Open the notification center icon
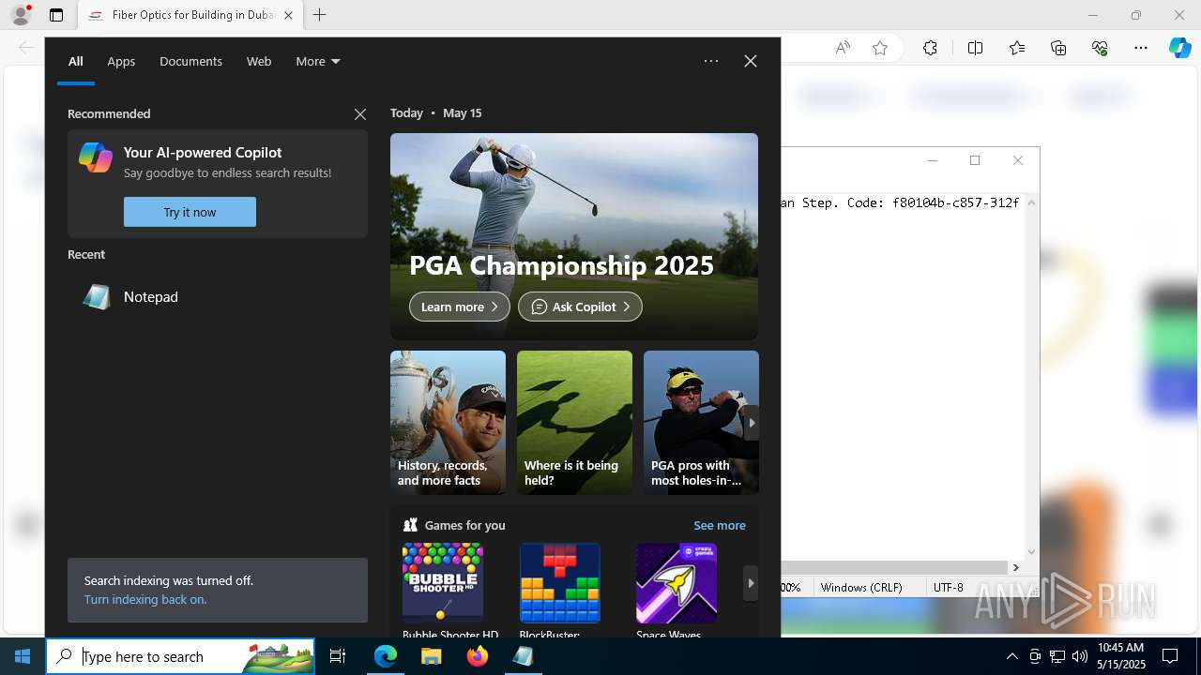Image resolution: width=1201 pixels, height=675 pixels. click(1170, 656)
